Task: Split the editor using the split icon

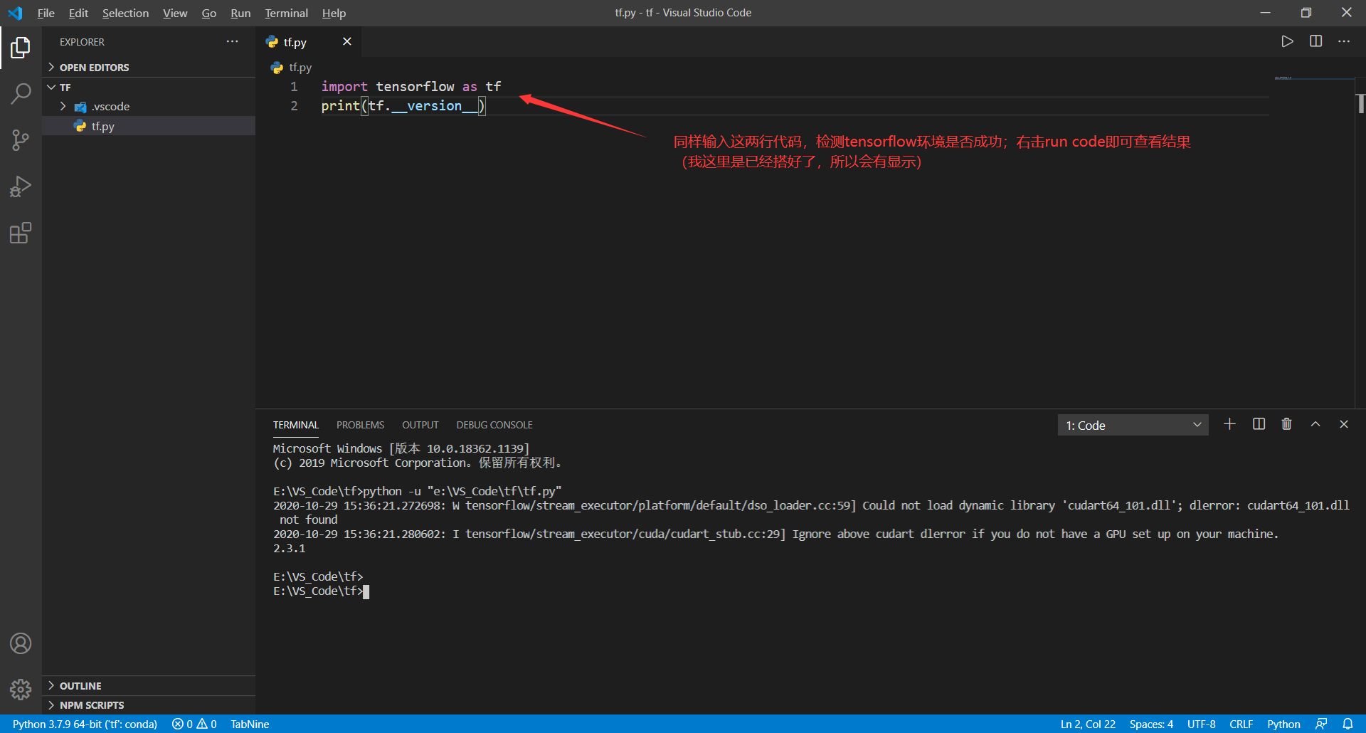Action: tap(1315, 41)
